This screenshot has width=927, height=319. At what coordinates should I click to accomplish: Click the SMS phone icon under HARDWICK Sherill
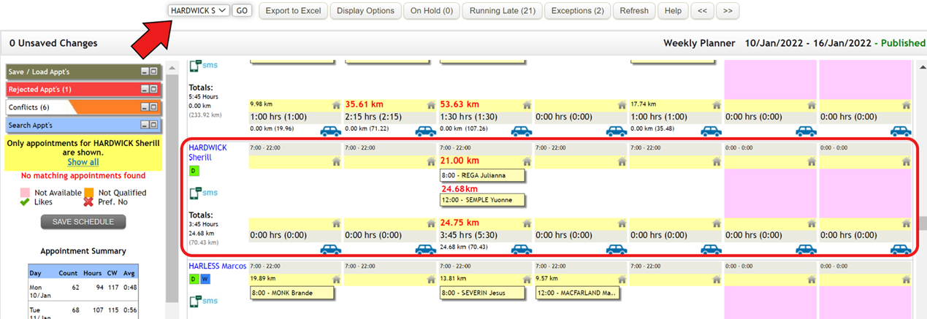[x=203, y=193]
